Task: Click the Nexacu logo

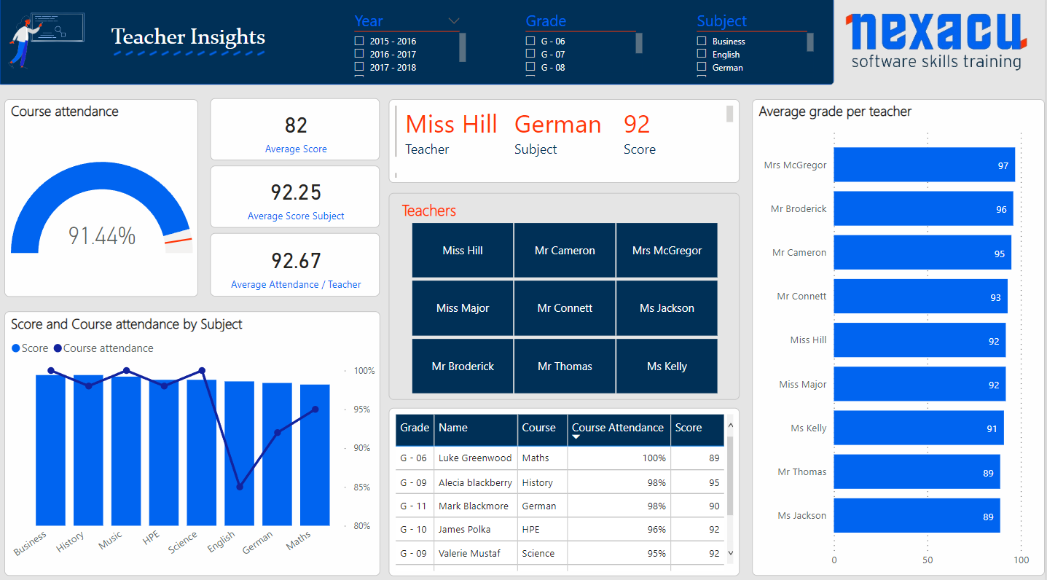Action: coord(936,41)
